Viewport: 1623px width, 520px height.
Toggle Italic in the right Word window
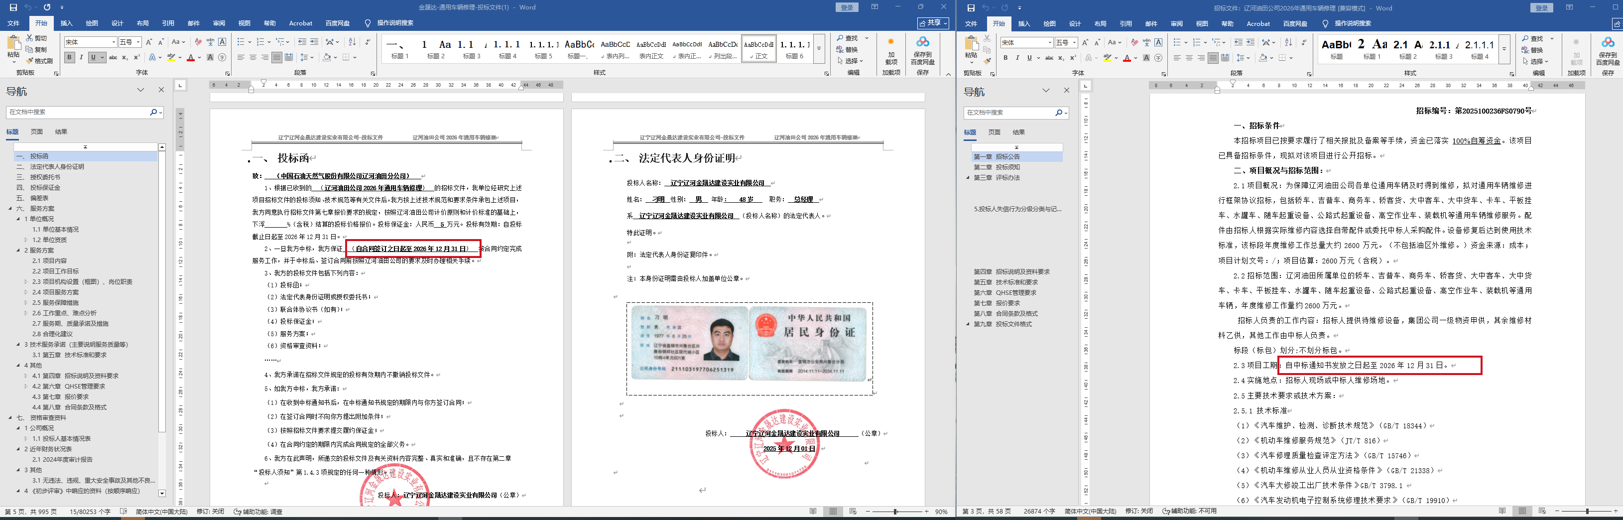coord(1017,58)
